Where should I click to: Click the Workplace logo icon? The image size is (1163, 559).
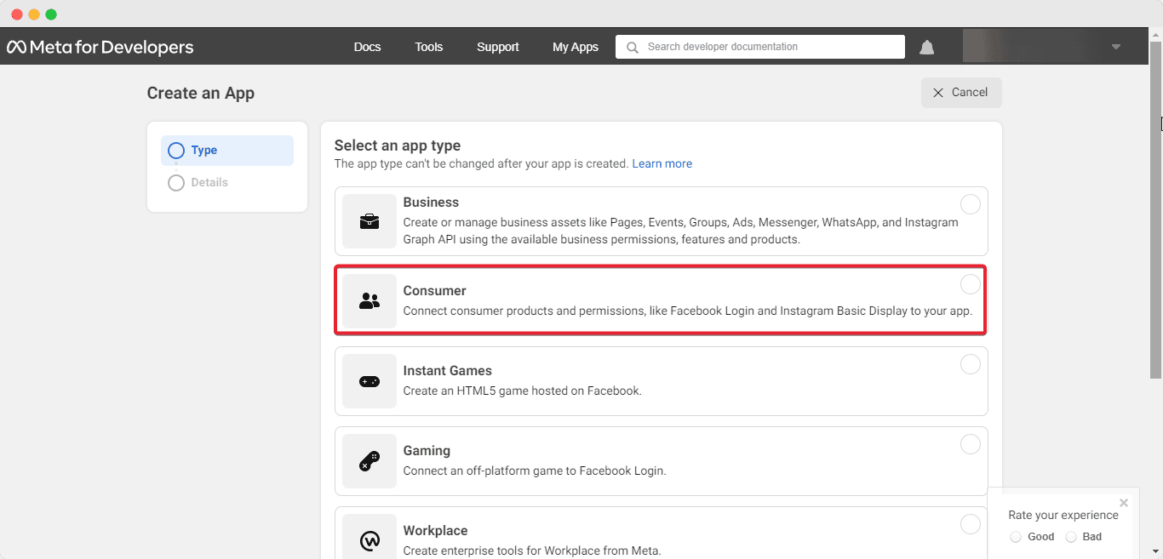(x=370, y=539)
